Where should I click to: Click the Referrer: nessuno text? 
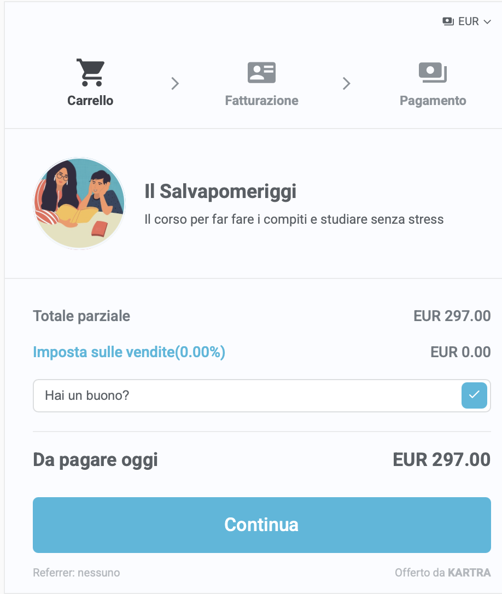coord(76,573)
